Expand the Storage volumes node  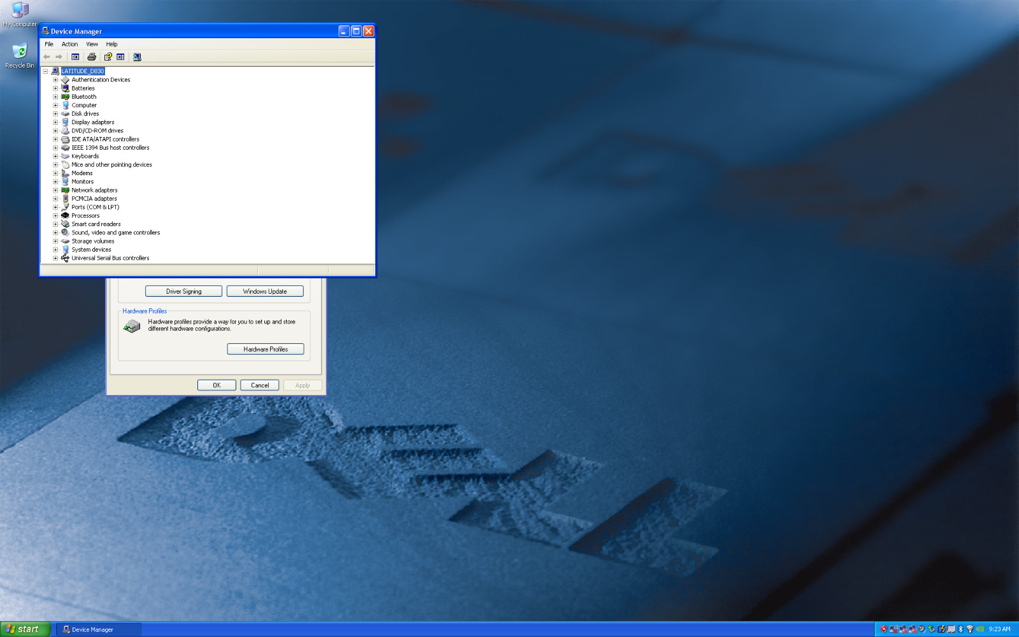(x=55, y=241)
